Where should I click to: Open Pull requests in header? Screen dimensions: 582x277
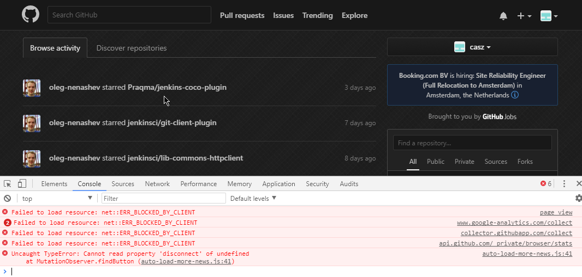coord(242,16)
